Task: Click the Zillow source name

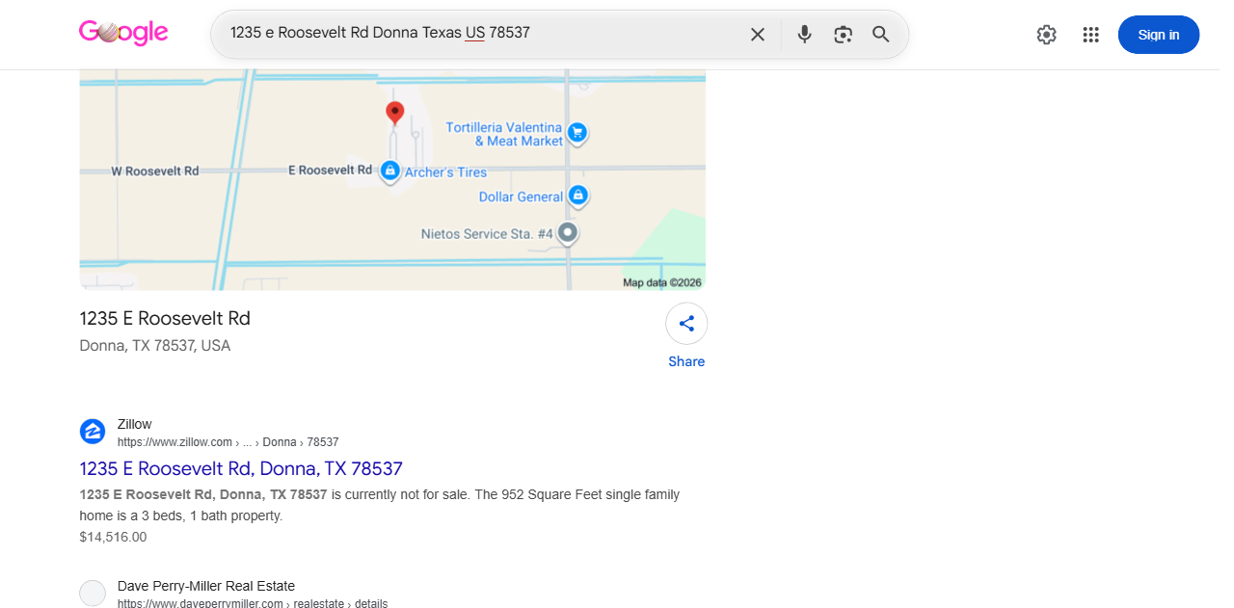Action: click(x=134, y=424)
